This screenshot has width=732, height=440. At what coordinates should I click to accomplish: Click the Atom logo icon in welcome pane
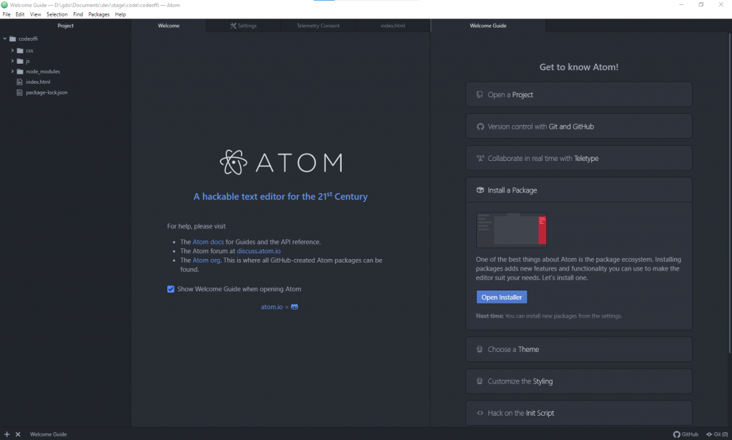pos(234,162)
